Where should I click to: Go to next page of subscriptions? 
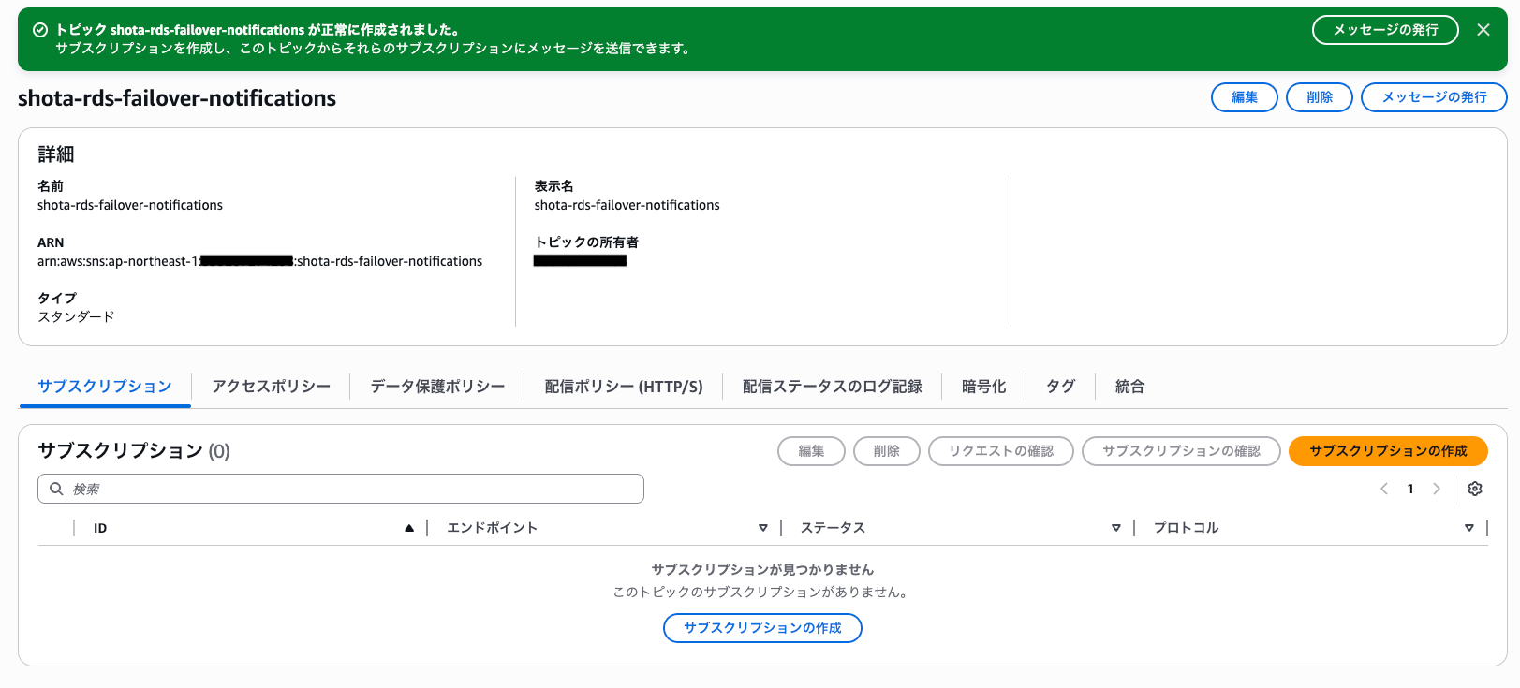(x=1437, y=489)
